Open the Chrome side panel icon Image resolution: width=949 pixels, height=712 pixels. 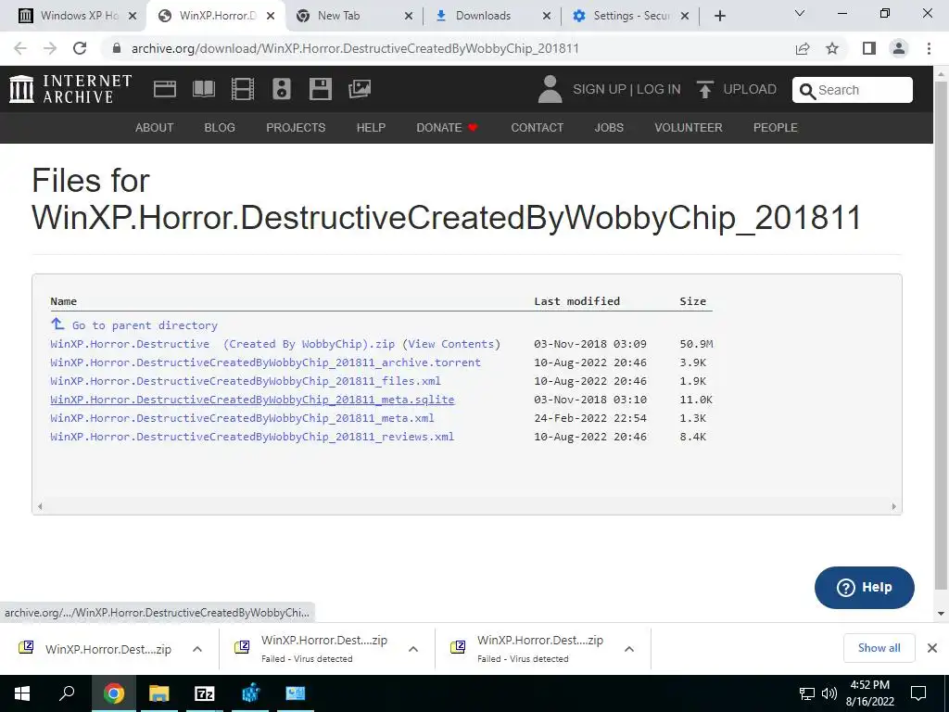(x=869, y=48)
